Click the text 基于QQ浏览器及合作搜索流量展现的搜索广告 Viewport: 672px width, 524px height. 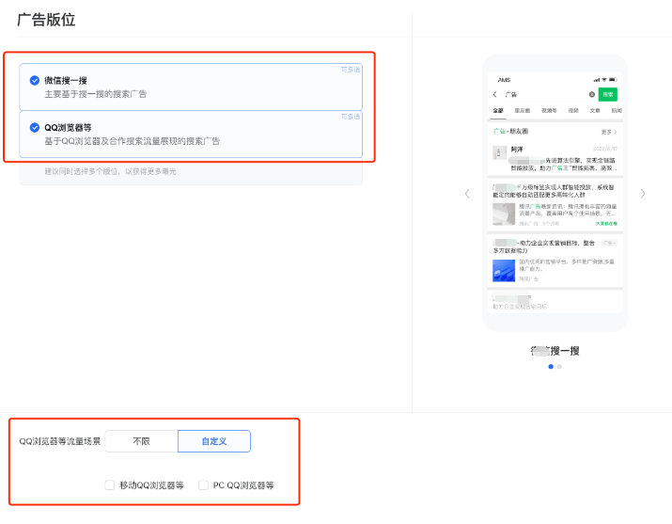(132, 141)
